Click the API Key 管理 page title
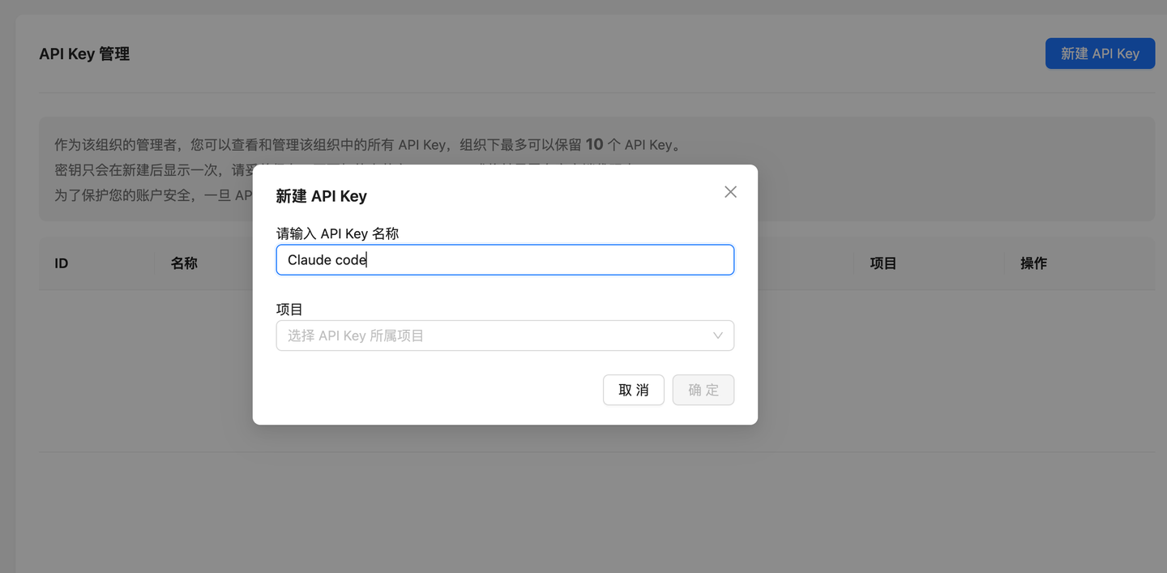 (x=84, y=54)
